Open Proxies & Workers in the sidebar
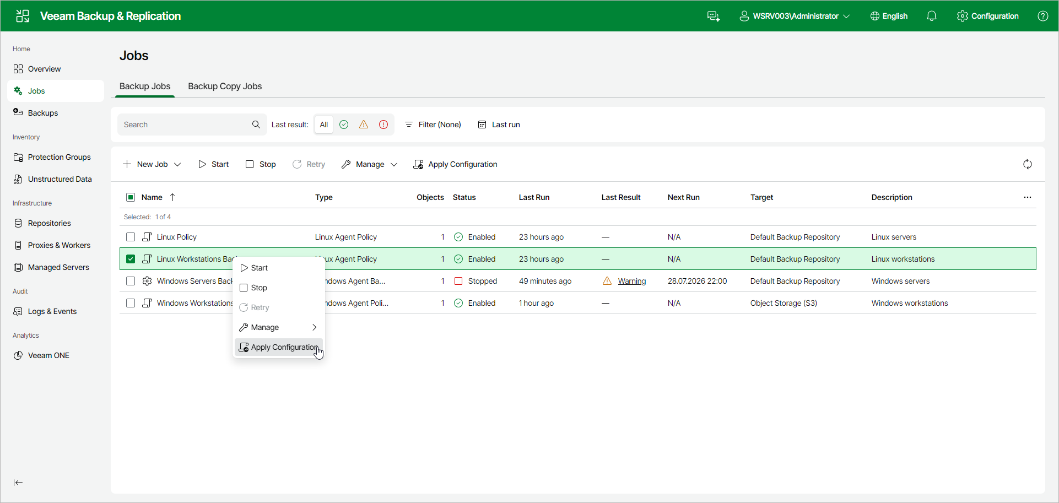 (56, 245)
